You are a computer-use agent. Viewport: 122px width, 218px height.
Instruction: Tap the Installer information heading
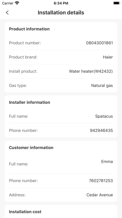pyautogui.click(x=30, y=102)
